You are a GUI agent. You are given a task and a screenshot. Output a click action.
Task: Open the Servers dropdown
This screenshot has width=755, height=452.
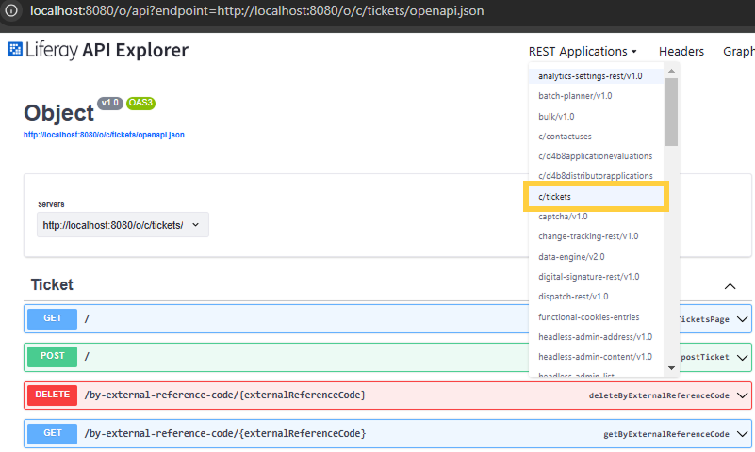tap(123, 224)
